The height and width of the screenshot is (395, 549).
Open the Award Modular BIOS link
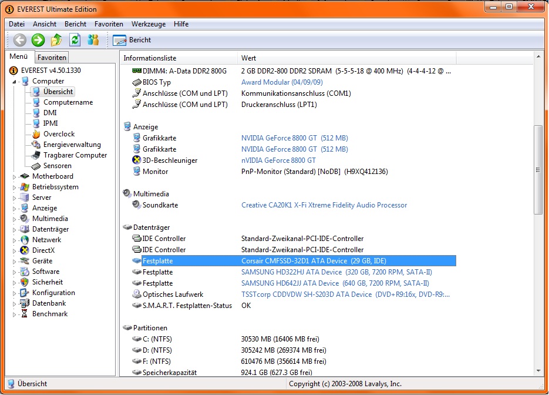click(282, 82)
